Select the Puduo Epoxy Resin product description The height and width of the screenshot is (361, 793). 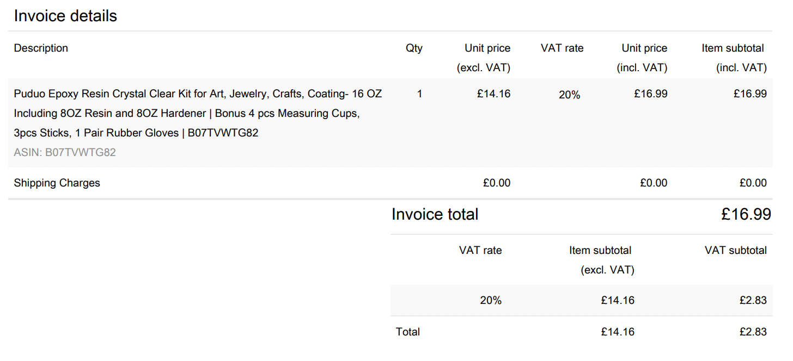click(198, 113)
